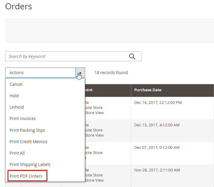214x187 pixels.
Task: Click the 18 records found label
Action: 111,73
